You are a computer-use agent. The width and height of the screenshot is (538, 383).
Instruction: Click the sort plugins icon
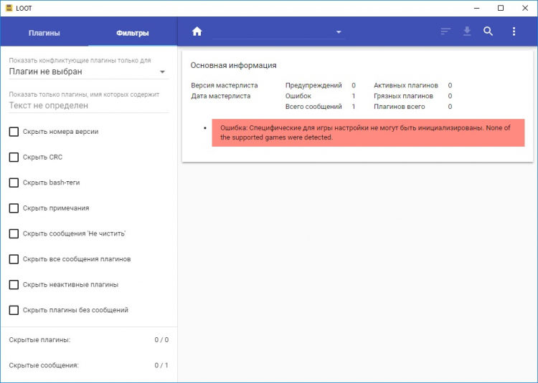pos(445,31)
